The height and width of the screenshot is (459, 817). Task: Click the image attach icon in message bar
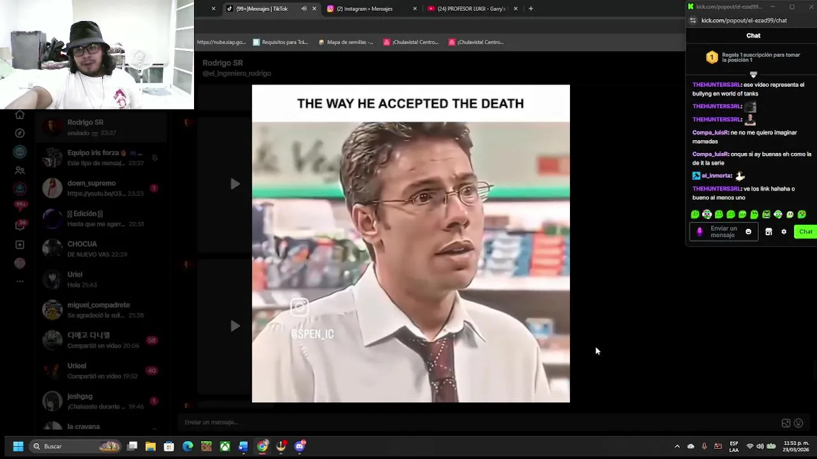pos(786,423)
